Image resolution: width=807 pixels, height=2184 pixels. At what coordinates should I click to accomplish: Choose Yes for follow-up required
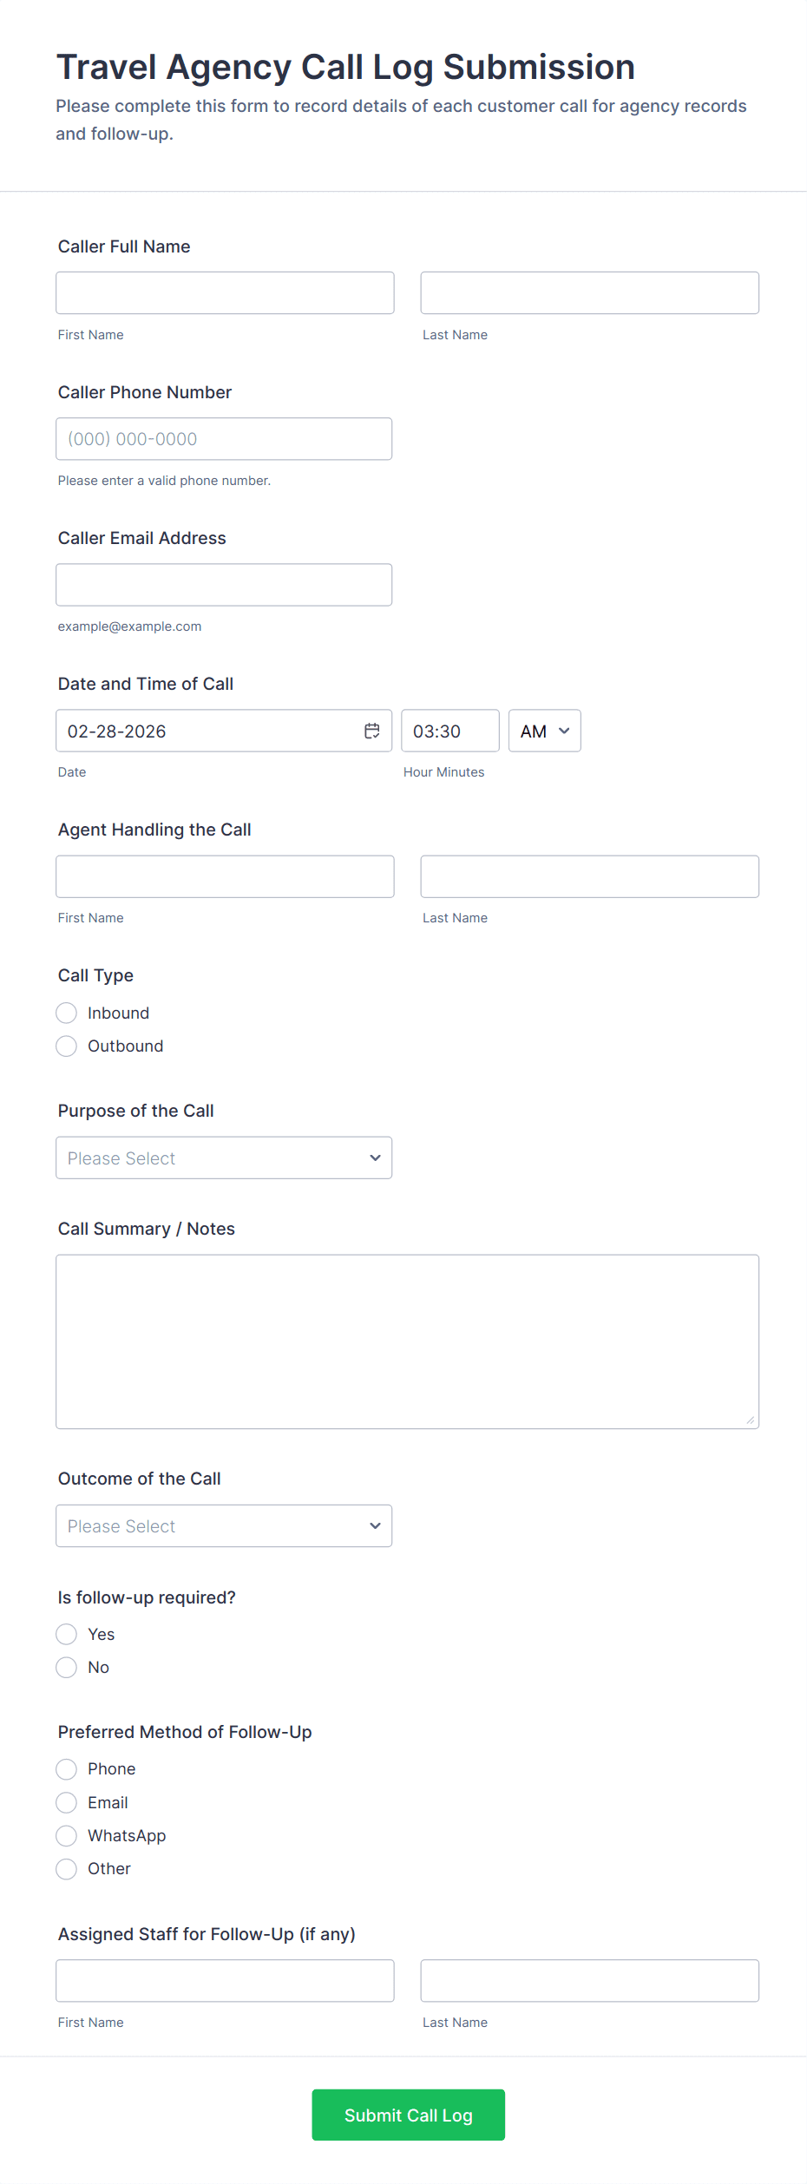[67, 1634]
